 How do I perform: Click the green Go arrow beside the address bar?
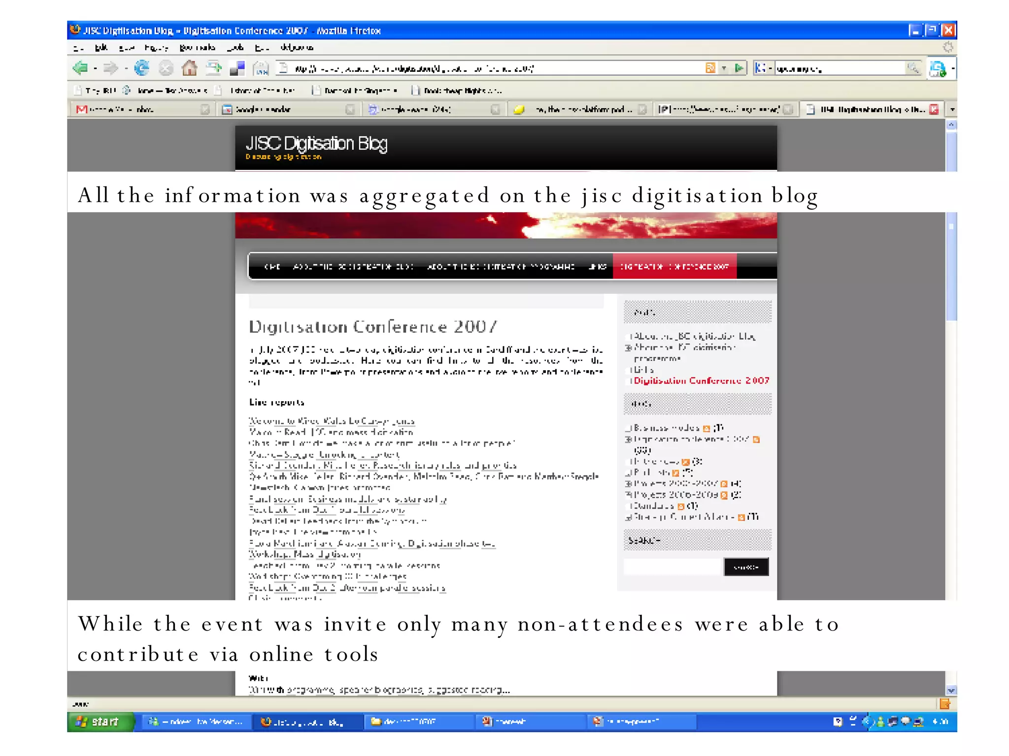pos(739,68)
